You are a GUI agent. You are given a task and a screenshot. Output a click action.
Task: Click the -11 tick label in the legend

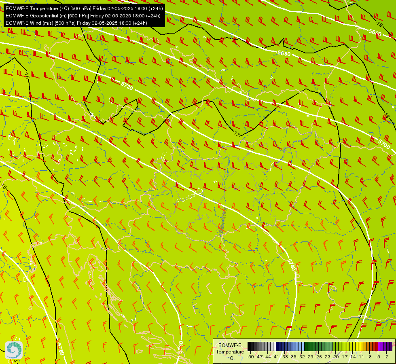(361, 357)
